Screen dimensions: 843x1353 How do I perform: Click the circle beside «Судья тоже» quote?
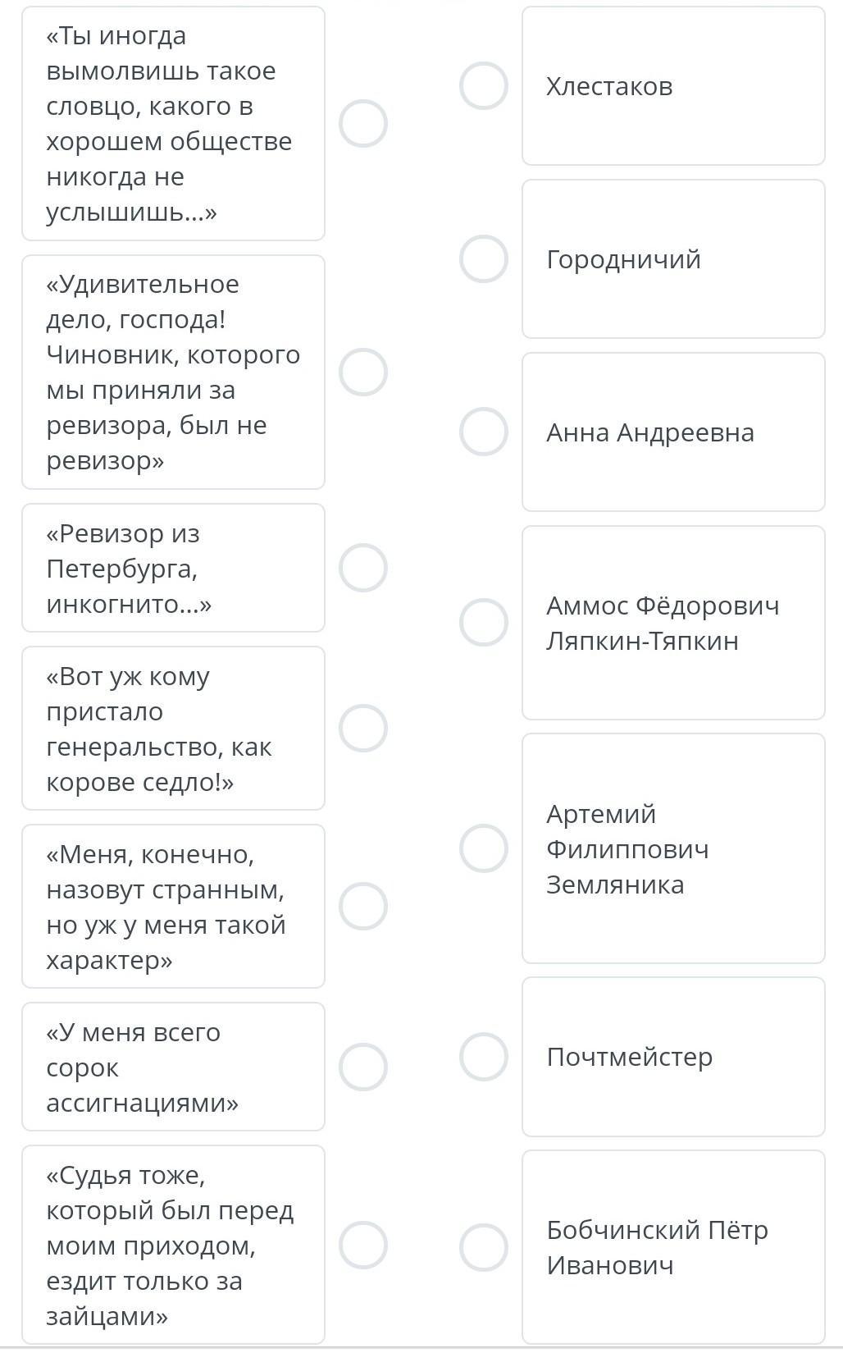363,1246
